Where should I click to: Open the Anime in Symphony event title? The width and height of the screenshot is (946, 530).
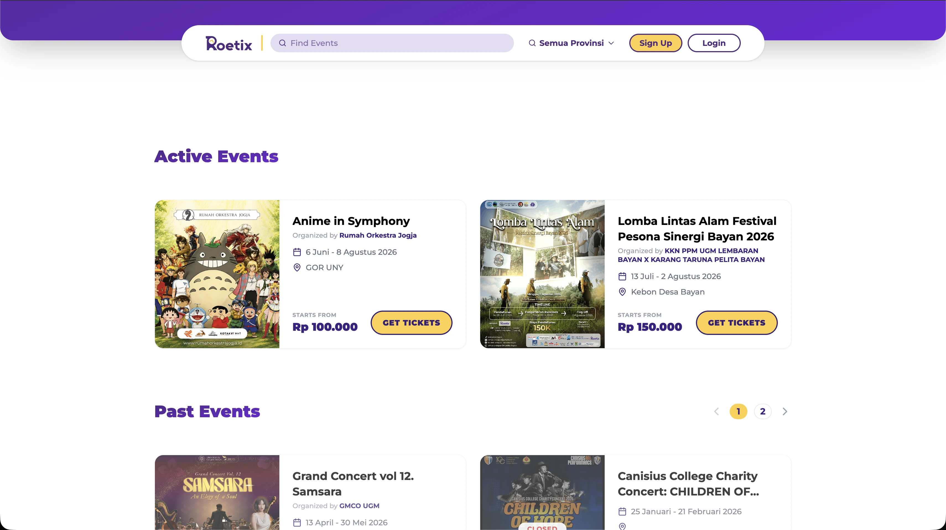[351, 221]
